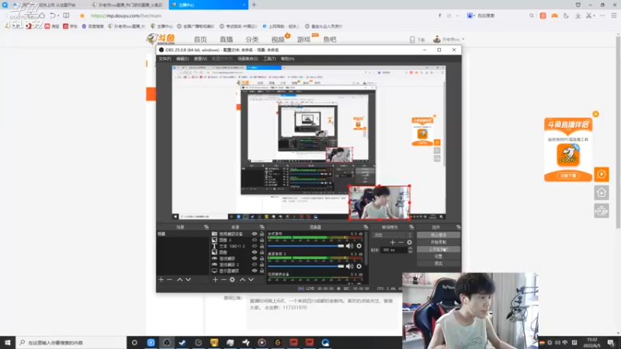
Task: Pop out the Audio Mixer dock icon
Action: [366, 227]
